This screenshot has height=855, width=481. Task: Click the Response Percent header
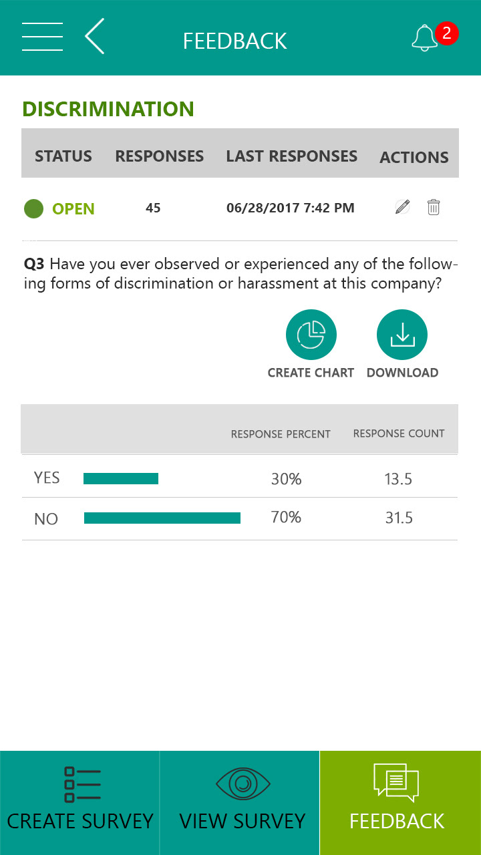pos(281,434)
